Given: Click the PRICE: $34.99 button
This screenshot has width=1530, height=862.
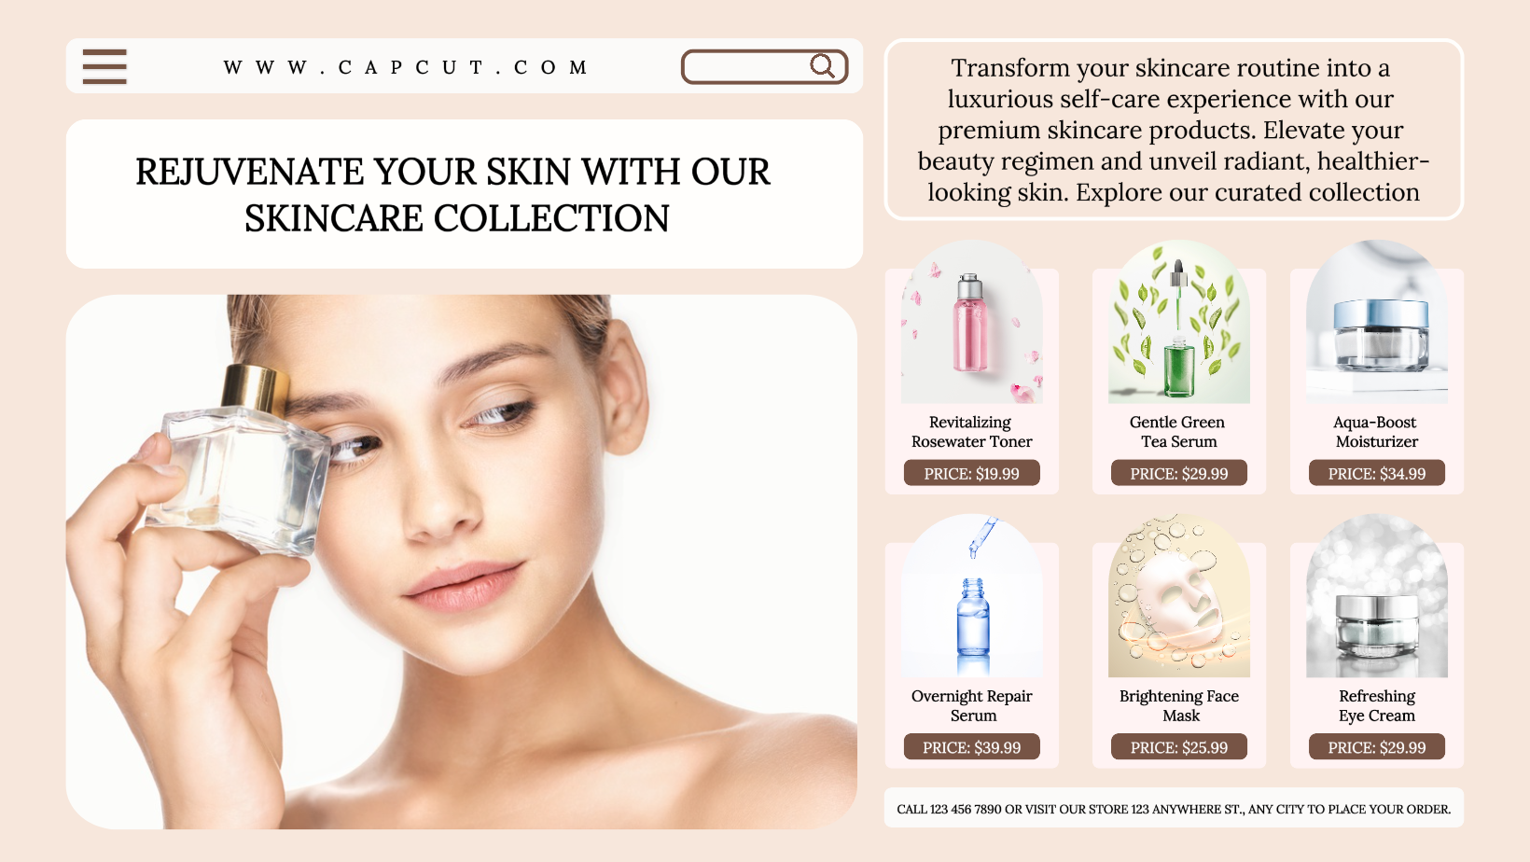Looking at the screenshot, I should coord(1377,473).
